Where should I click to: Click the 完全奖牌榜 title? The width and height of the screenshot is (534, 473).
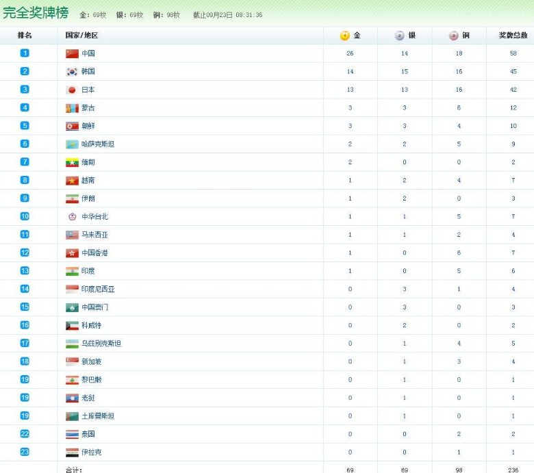tap(36, 14)
